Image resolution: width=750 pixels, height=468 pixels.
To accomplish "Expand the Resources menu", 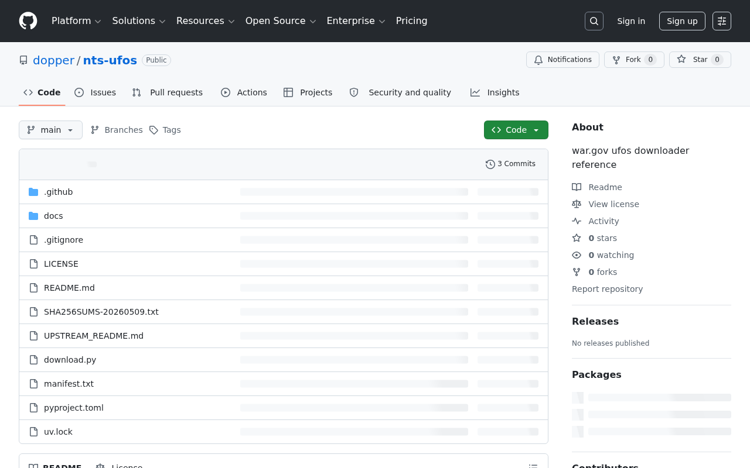I will pyautogui.click(x=206, y=21).
